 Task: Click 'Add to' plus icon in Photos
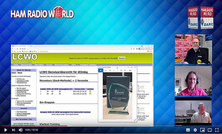tap(106, 70)
